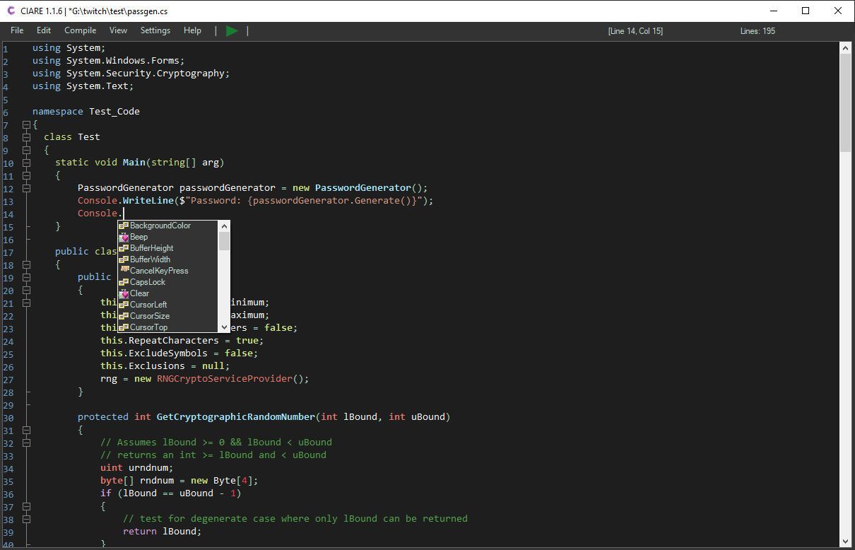This screenshot has height=550, width=855.
Task: Click the autocomplete list scrollbar thumb
Action: coord(224,241)
